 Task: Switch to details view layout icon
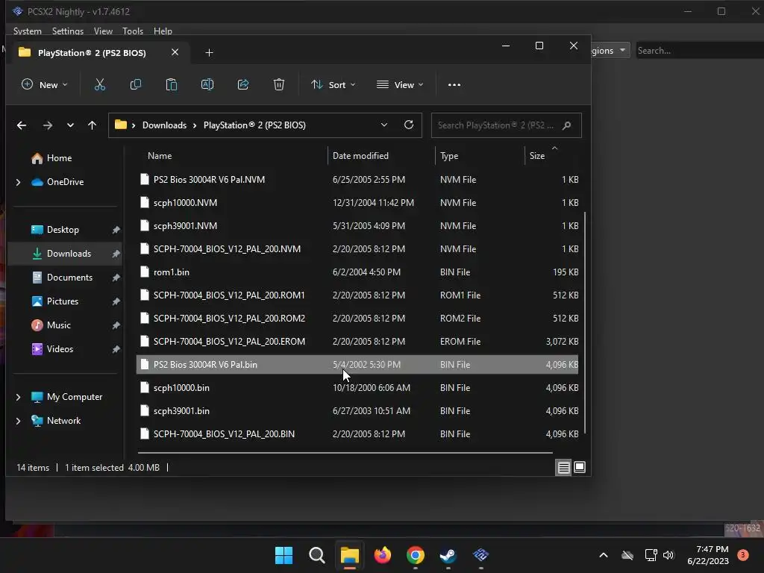pyautogui.click(x=564, y=468)
